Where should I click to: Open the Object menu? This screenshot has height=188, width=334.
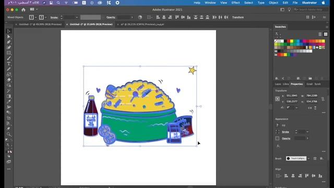tap(273, 3)
